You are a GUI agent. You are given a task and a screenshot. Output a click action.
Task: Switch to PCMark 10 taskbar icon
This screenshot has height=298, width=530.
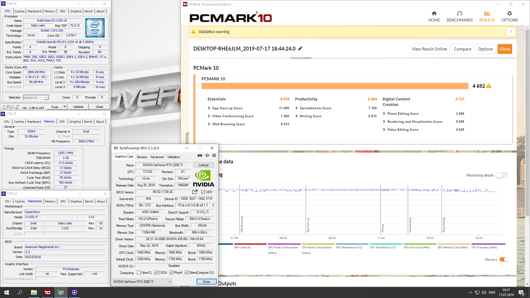[x=47, y=292]
